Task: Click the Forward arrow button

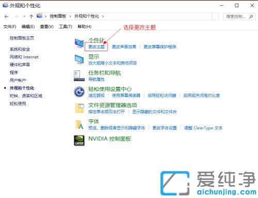Action: coord(17,17)
